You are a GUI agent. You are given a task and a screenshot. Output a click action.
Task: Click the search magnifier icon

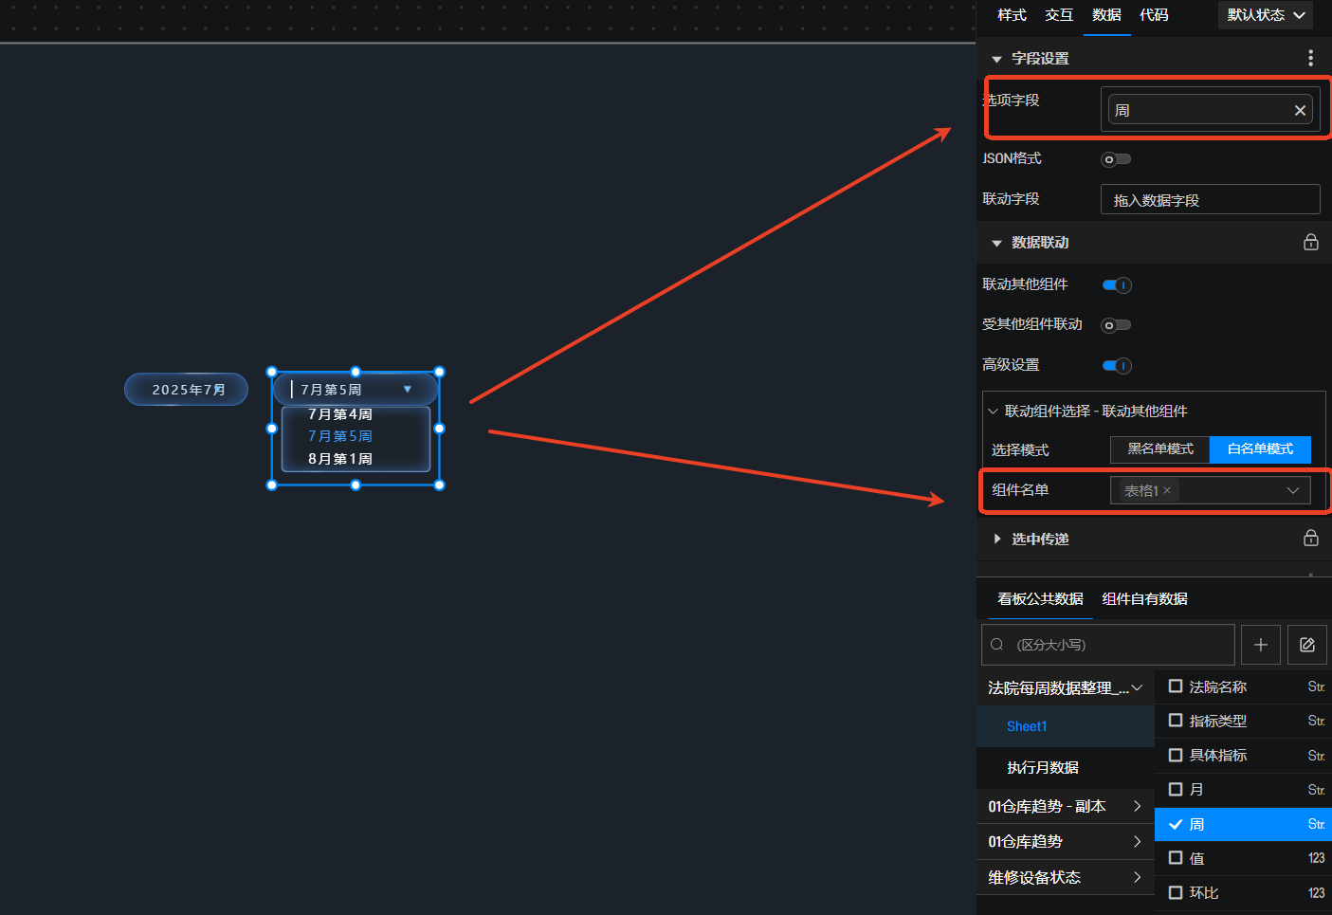pos(997,645)
